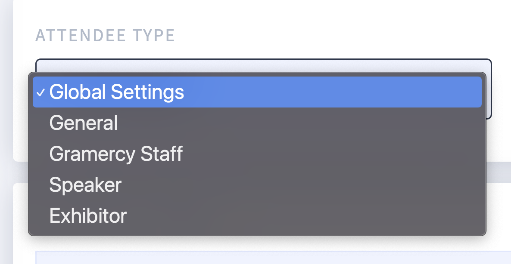Keep the highlighted Global Settings row
Image resolution: width=511 pixels, height=264 pixels.
pyautogui.click(x=257, y=92)
